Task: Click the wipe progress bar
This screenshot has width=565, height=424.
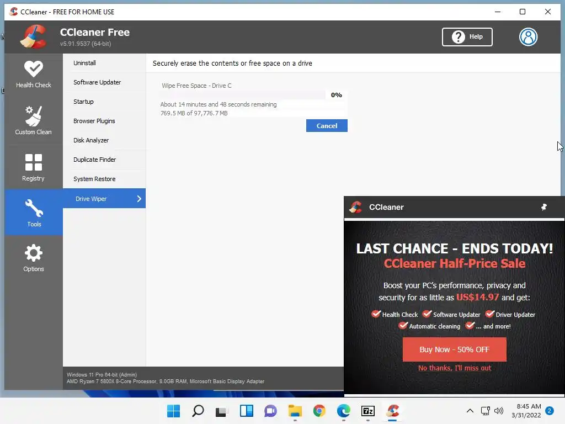Action: coord(243,95)
